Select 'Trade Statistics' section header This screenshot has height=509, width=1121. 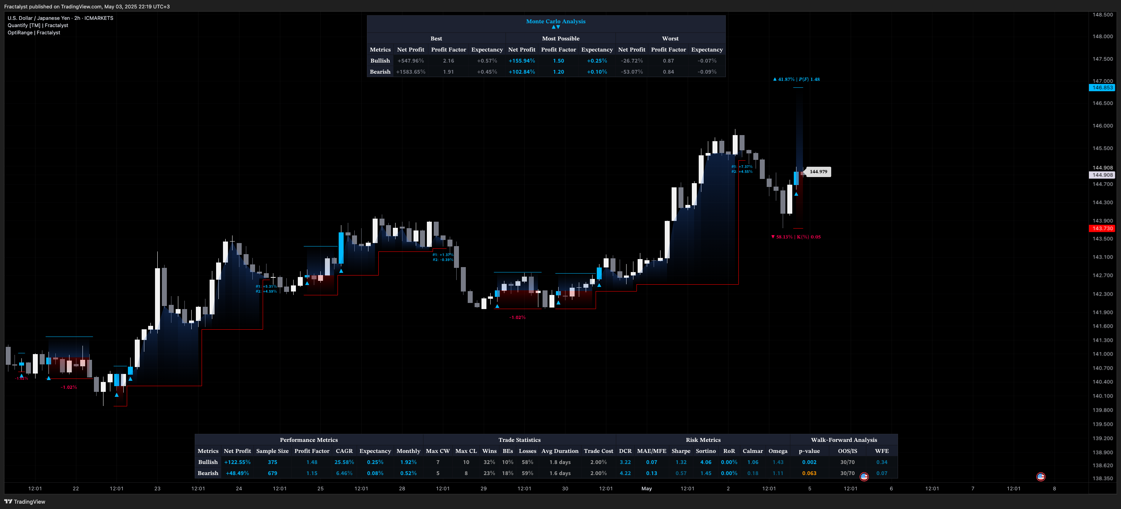[x=519, y=440]
